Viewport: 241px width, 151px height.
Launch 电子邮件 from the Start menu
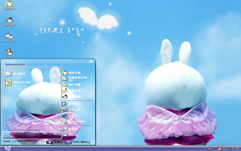tap(15, 74)
